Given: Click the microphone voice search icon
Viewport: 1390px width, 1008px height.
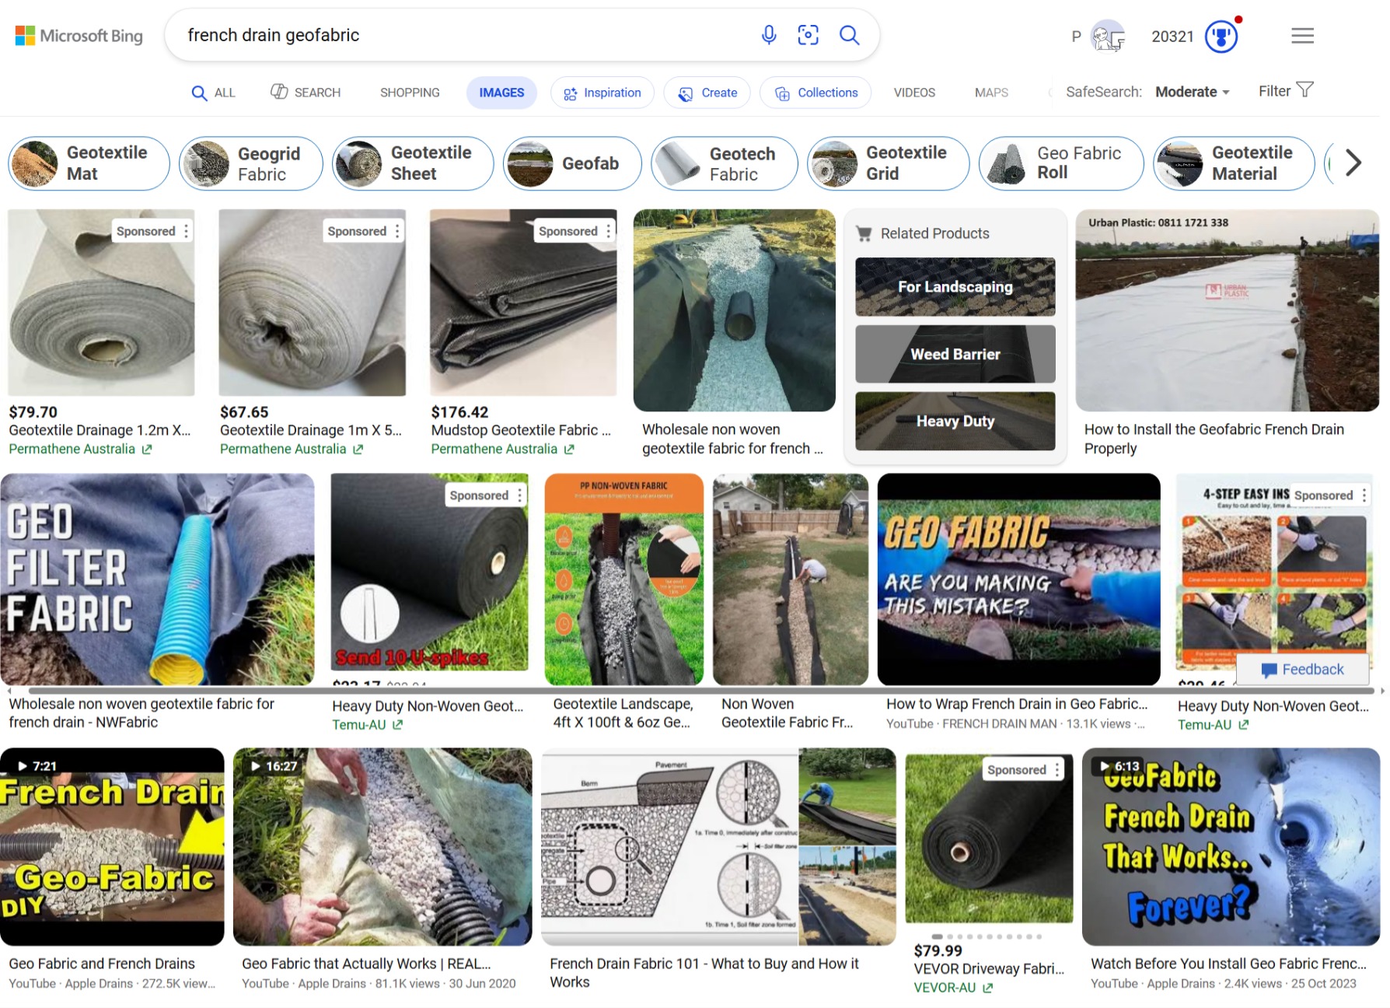Looking at the screenshot, I should [x=768, y=35].
